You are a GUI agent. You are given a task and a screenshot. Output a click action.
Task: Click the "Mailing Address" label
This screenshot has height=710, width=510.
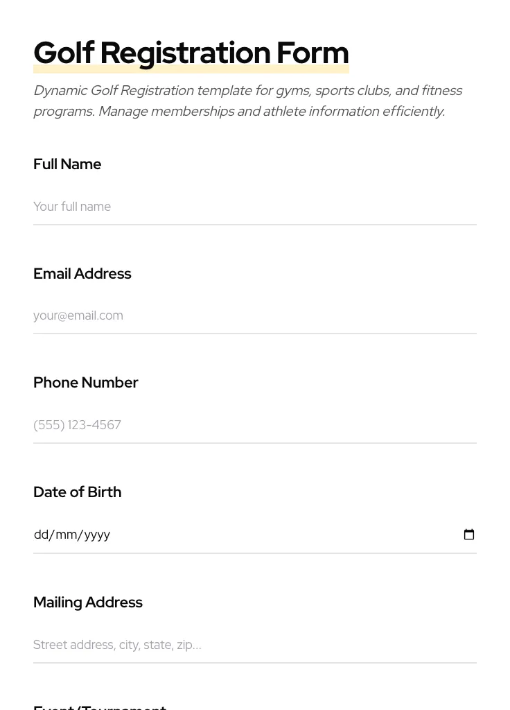[x=87, y=603]
